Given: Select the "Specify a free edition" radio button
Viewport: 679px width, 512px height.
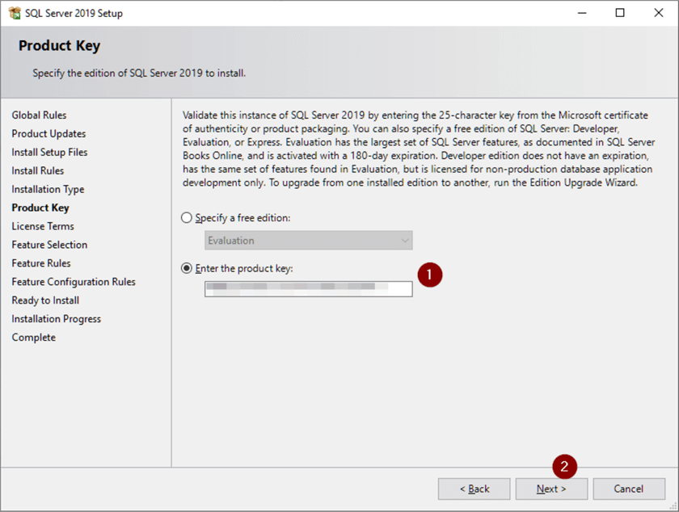Looking at the screenshot, I should pos(186,217).
